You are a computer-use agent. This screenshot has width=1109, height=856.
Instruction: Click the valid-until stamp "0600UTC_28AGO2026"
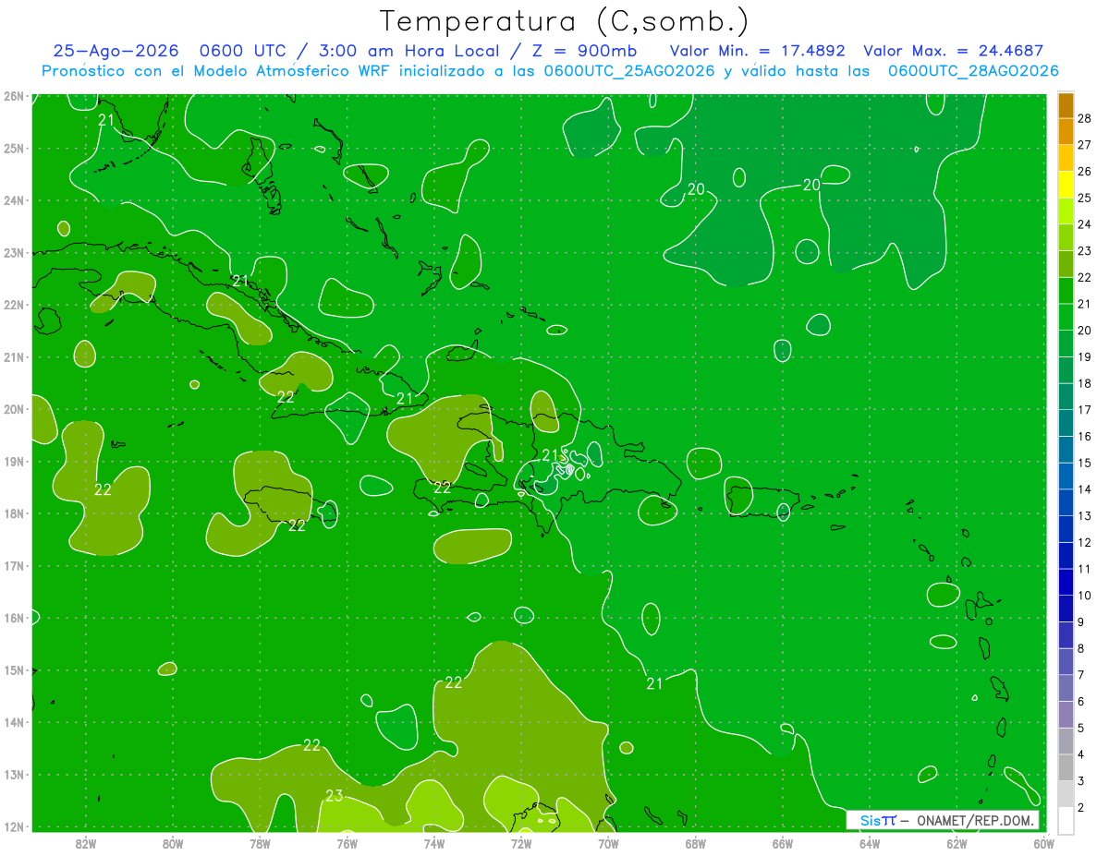point(973,71)
